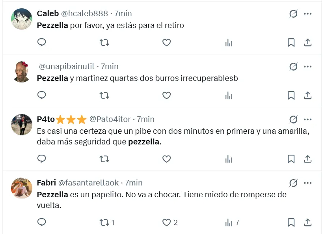This screenshot has width=326, height=234.
Task: Reply to P4to's tweet
Action: [x=41, y=159]
